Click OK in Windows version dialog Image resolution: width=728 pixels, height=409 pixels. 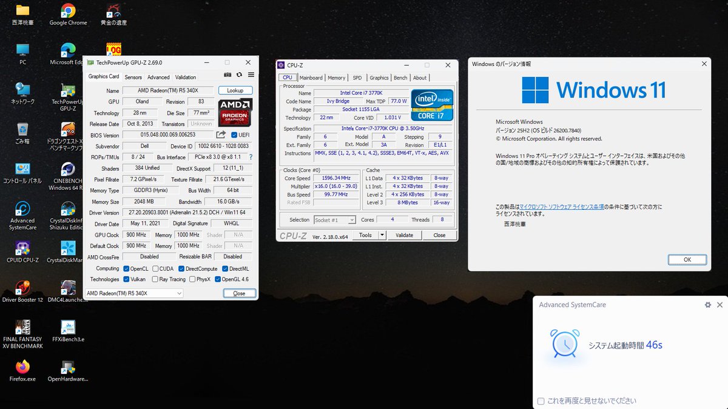click(x=687, y=259)
